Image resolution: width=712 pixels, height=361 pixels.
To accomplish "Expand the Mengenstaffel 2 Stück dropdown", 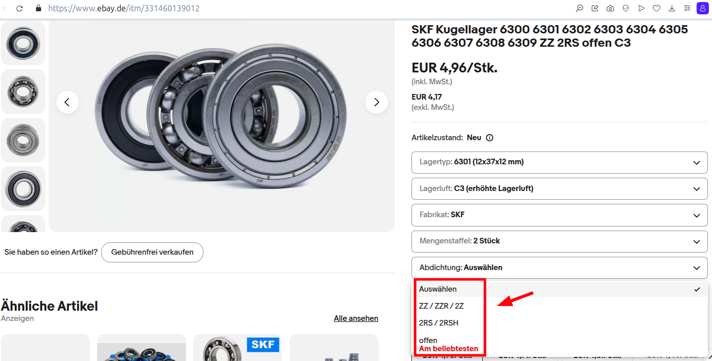I will [x=559, y=241].
